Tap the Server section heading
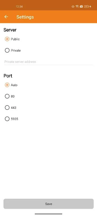This screenshot has width=97, height=216. coord(10,30)
